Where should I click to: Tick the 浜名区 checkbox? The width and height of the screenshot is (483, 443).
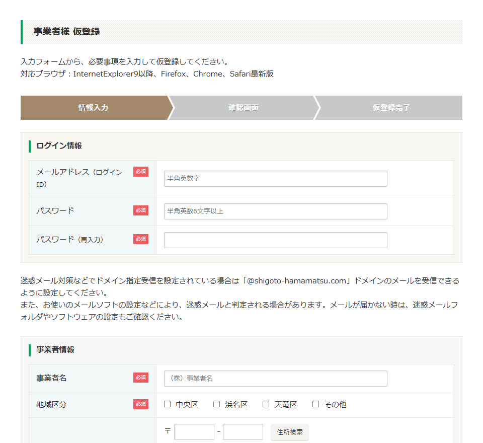217,404
